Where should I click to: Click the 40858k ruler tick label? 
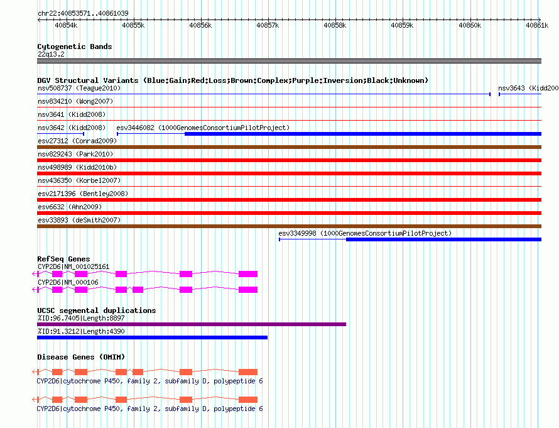click(x=335, y=25)
